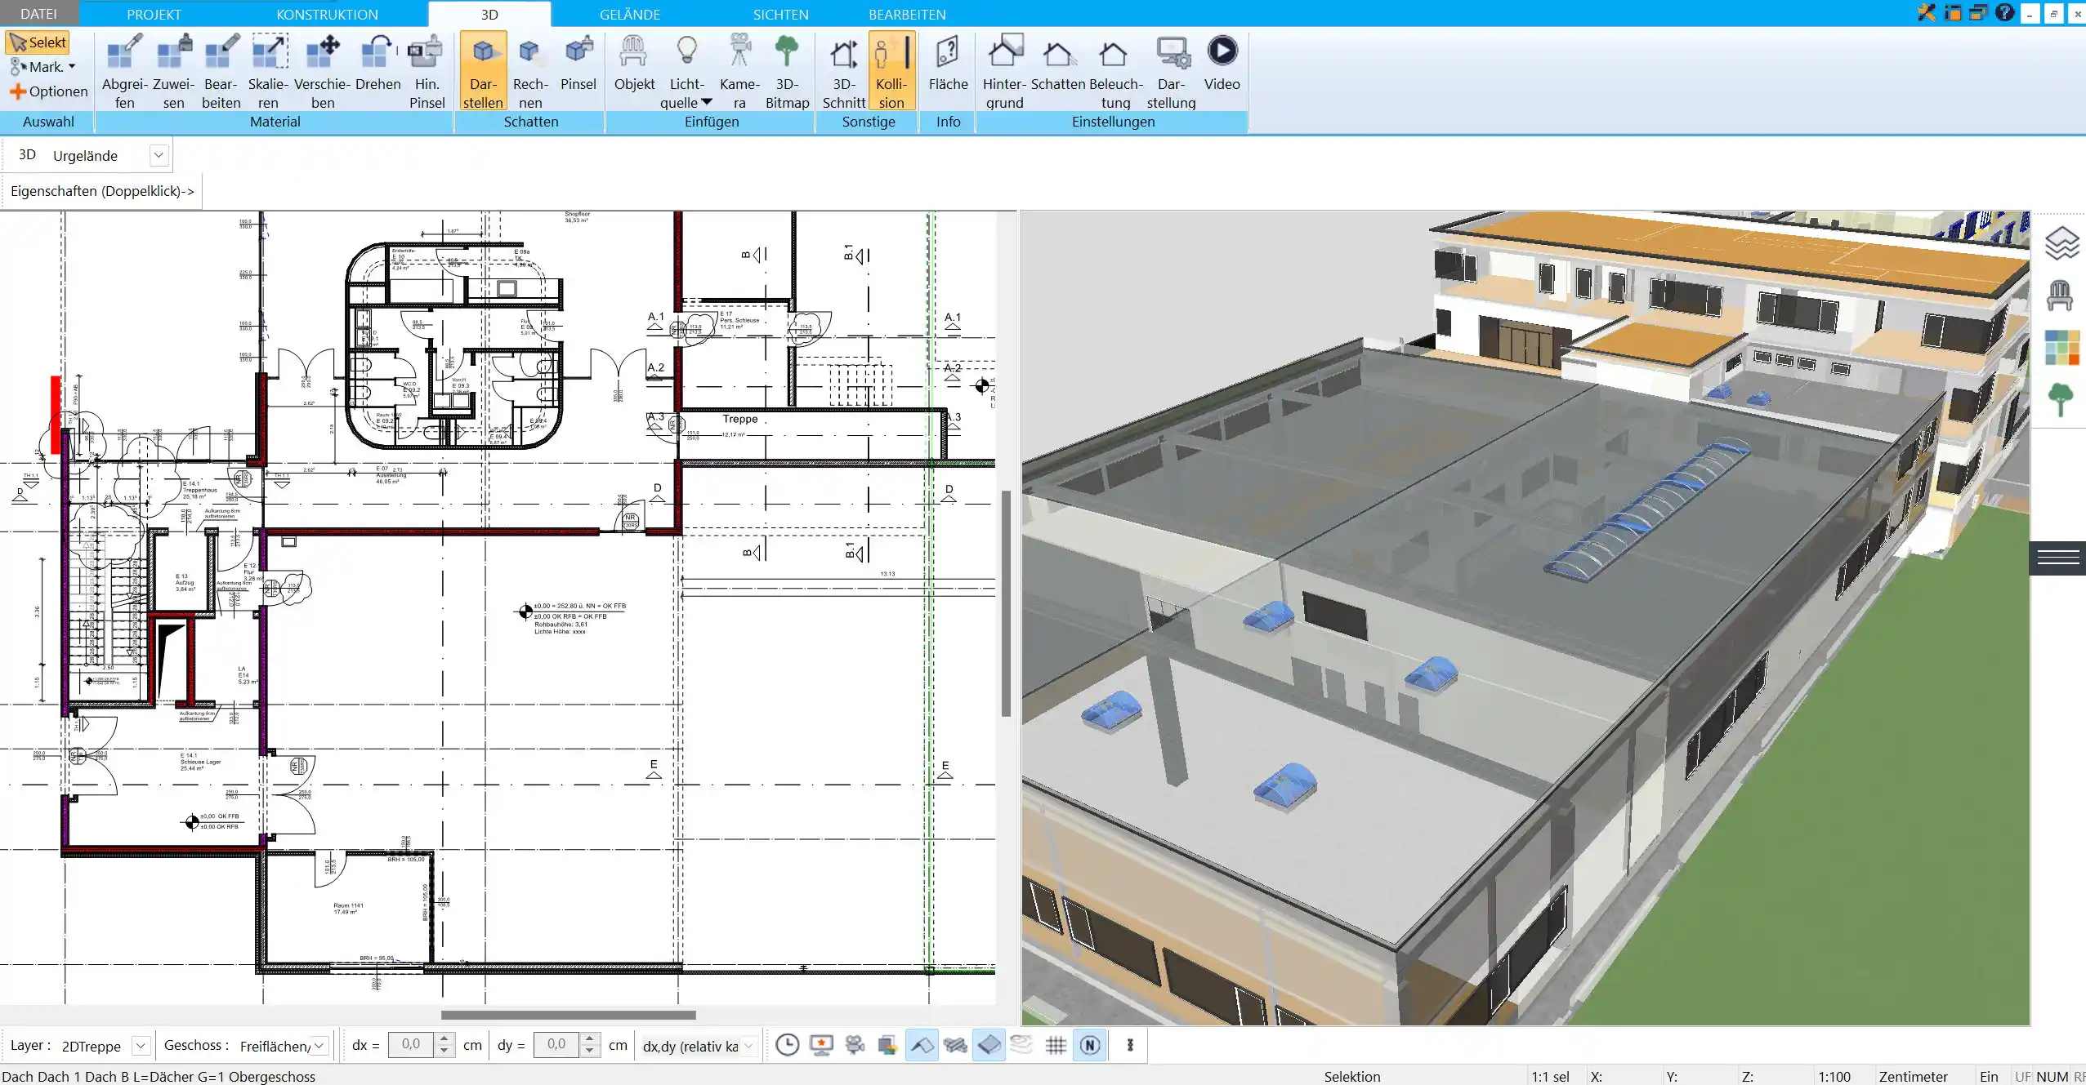Activate the Skalieren material tool
Screen dimensions: 2086x1085
click(x=268, y=72)
